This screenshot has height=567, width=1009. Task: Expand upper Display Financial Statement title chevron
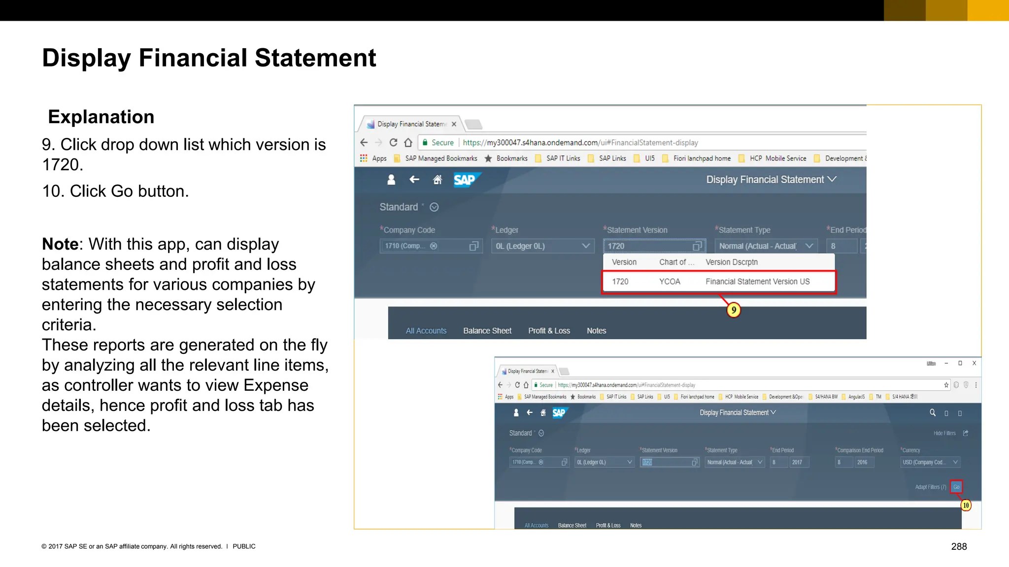pyautogui.click(x=832, y=179)
